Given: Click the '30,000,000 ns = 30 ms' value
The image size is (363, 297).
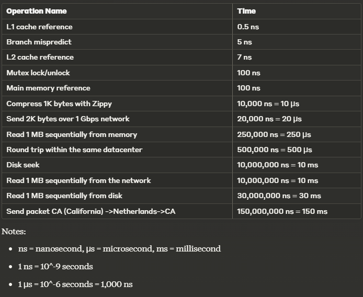Looking at the screenshot, I should click(279, 196).
